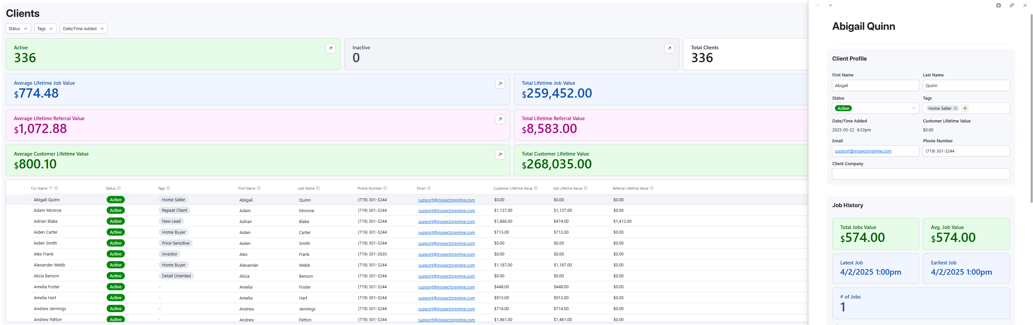Expand Average Lifetime Referral Value card
The height and width of the screenshot is (325, 1033).
(500, 119)
